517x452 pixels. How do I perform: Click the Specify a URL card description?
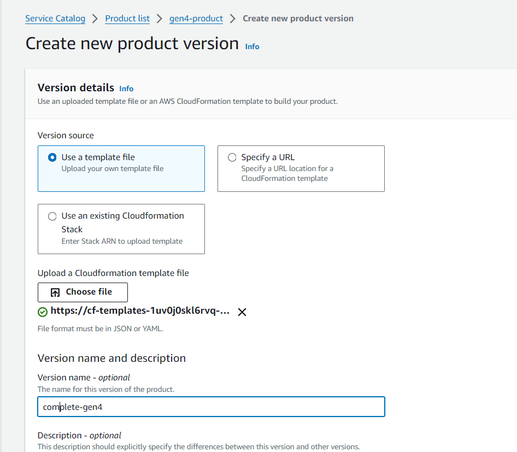click(287, 173)
